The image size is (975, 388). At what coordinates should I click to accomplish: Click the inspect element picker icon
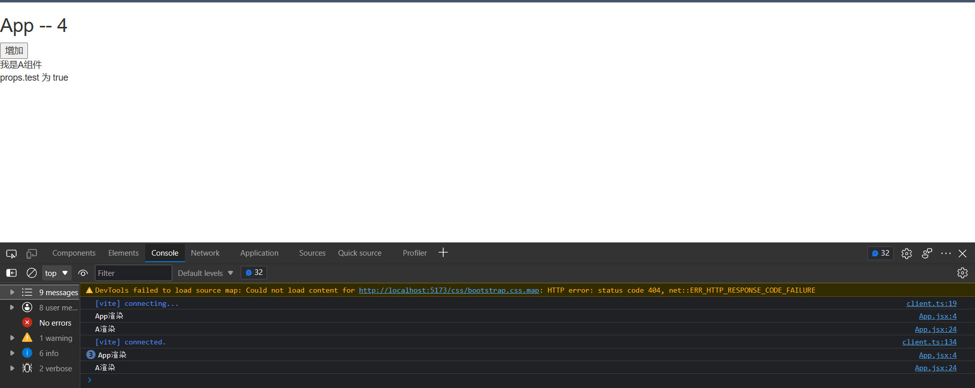pos(11,254)
